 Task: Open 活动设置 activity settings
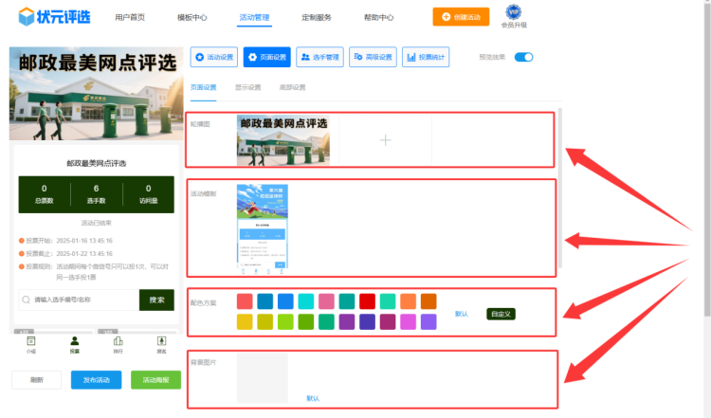tap(213, 58)
